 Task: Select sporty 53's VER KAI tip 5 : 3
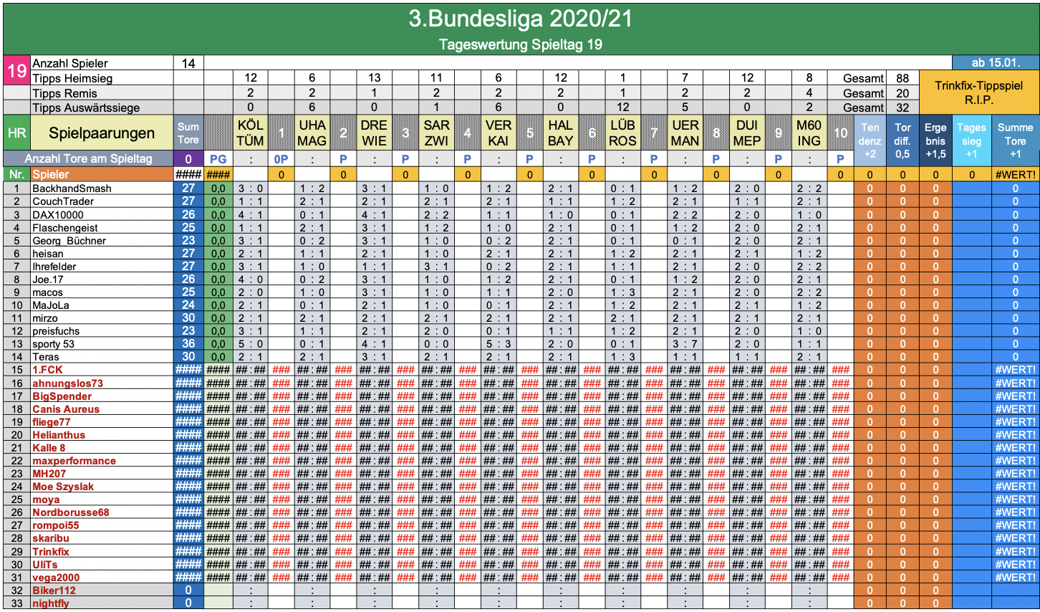coord(499,343)
